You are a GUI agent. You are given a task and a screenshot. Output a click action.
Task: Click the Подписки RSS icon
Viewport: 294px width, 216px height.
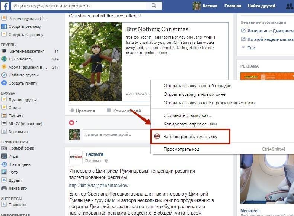click(4, 205)
